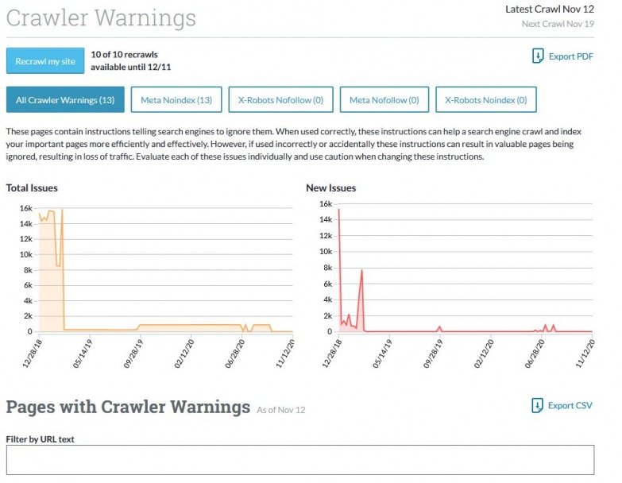Image resolution: width=622 pixels, height=483 pixels.
Task: Click the Filter by URL text label
Action: (40, 439)
